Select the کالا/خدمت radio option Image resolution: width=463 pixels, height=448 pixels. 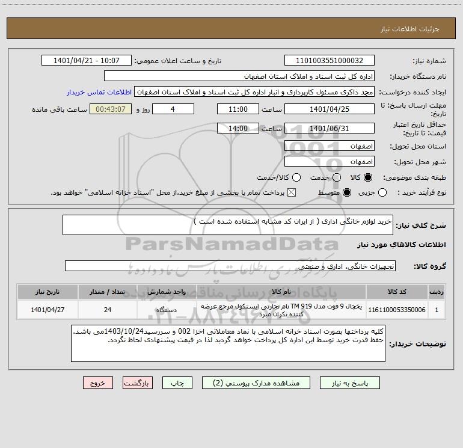point(296,177)
